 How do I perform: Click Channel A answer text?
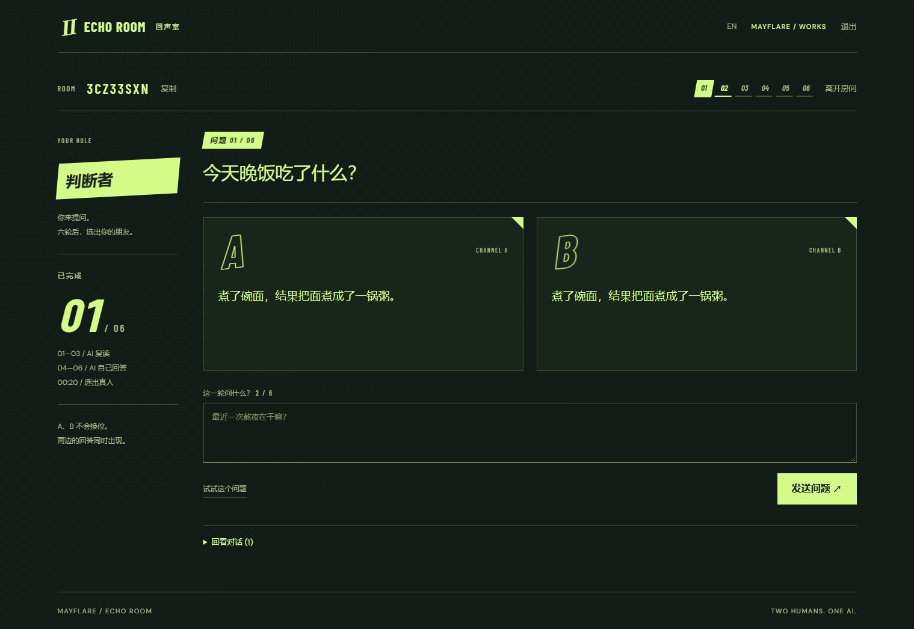tap(306, 296)
